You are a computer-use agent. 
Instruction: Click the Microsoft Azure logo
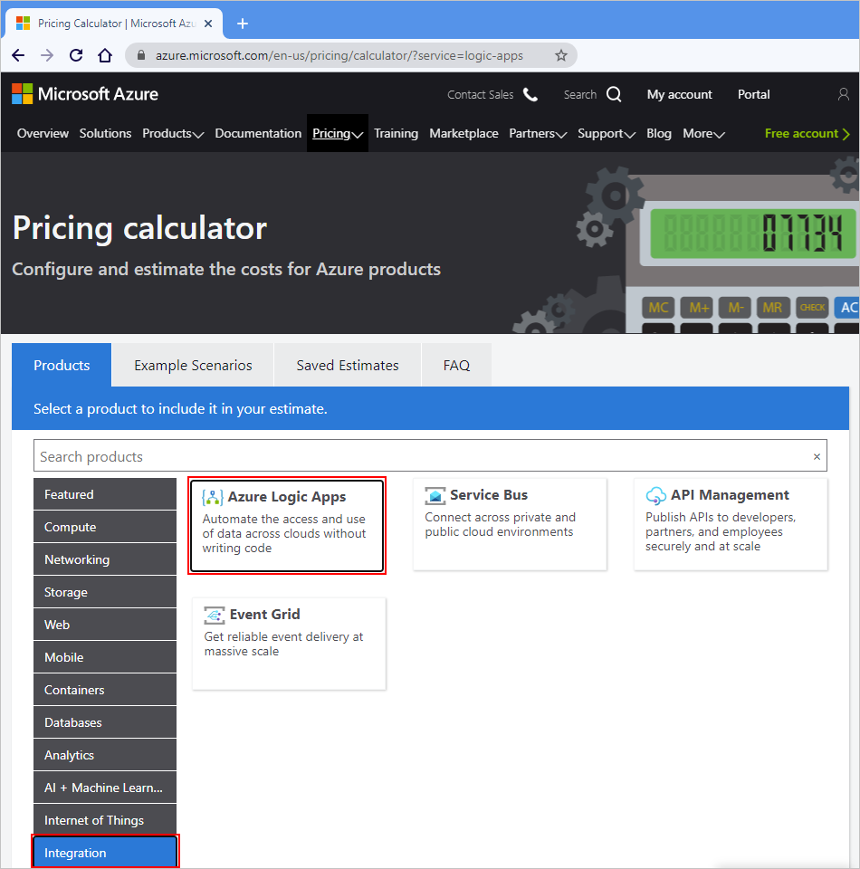click(85, 94)
